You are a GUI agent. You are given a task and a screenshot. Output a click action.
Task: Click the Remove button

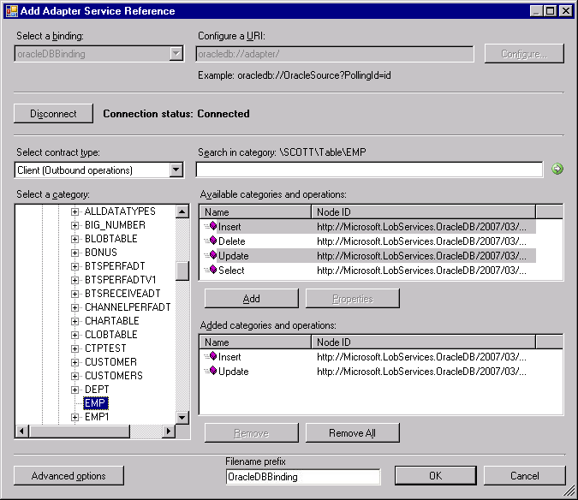point(252,433)
